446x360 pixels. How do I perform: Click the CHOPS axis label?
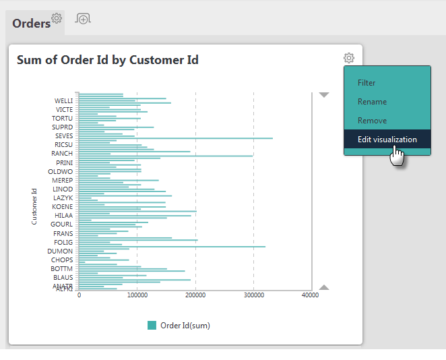pyautogui.click(x=62, y=260)
